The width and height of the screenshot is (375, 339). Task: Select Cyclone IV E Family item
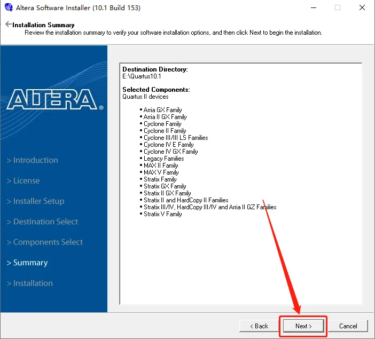pyautogui.click(x=169, y=145)
